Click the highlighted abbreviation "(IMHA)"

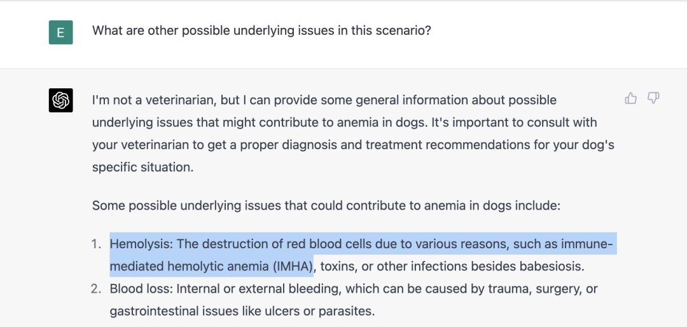click(x=293, y=266)
